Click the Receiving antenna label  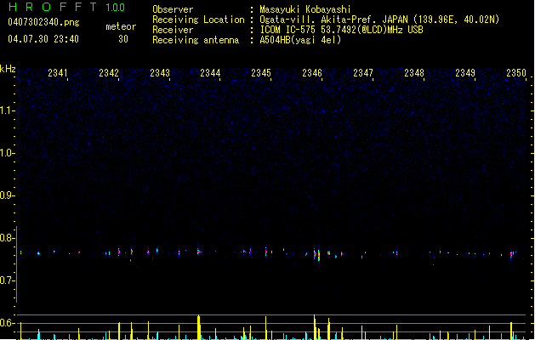coord(196,40)
